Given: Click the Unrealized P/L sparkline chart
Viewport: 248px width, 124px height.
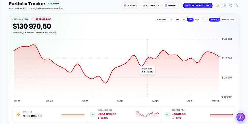Looking at the screenshot, I should pos(147,114).
